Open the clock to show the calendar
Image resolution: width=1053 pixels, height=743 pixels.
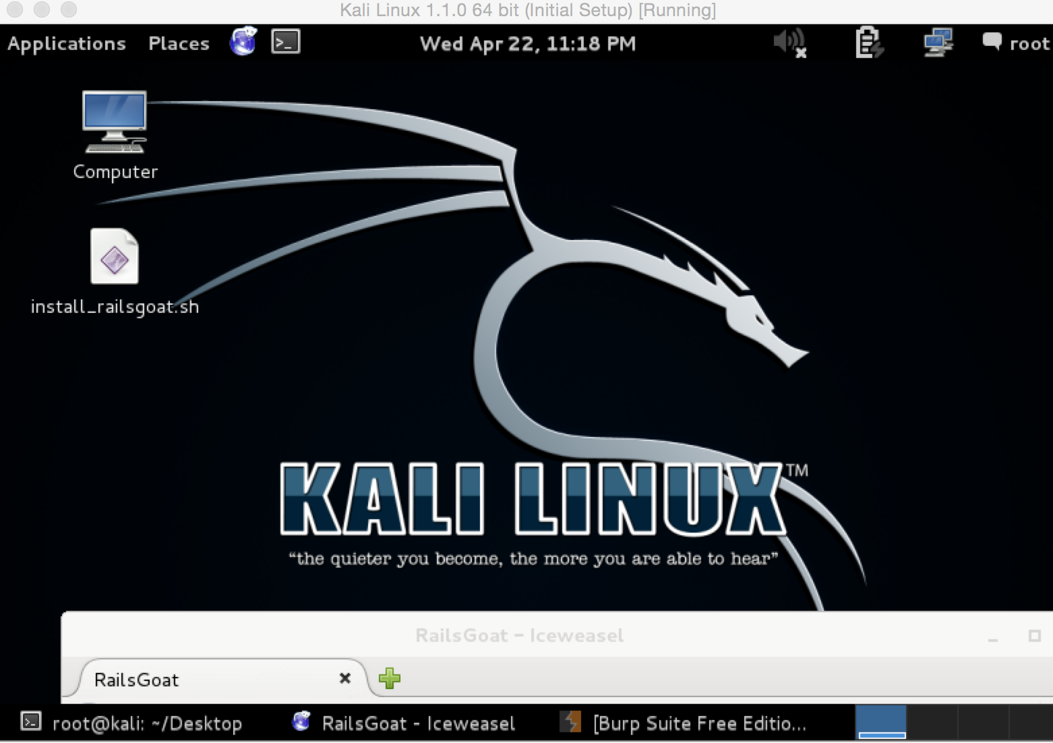click(527, 43)
